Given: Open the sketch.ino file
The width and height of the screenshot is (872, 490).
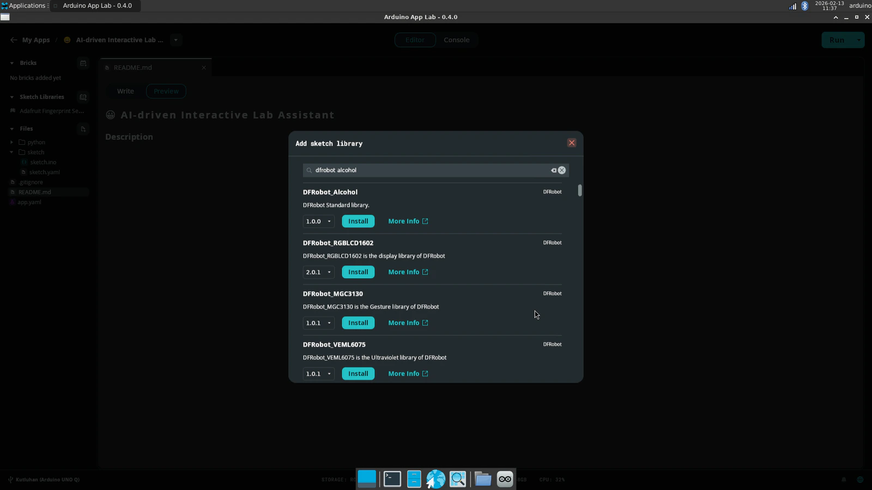Looking at the screenshot, I should pyautogui.click(x=43, y=162).
